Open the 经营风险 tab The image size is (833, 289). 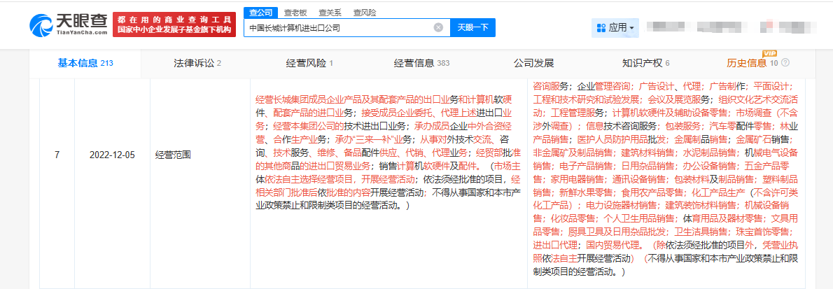(309, 63)
